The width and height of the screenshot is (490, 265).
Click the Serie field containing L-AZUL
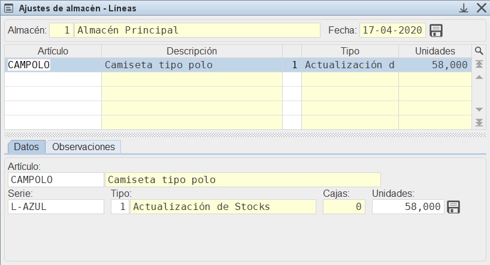click(56, 207)
